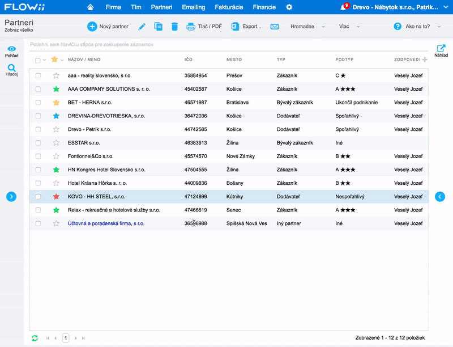Open the Pohľad eye view panel
Screen dimensions: 453x347
[11, 52]
